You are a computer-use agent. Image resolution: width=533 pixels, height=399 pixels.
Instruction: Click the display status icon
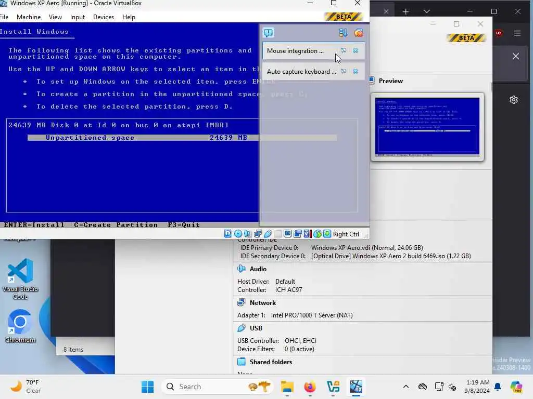coord(287,234)
